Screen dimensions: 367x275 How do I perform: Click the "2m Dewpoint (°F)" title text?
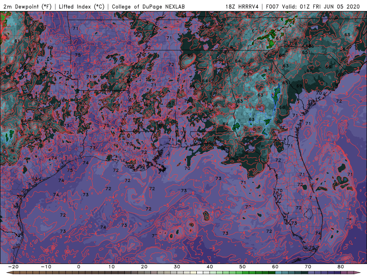28,7
